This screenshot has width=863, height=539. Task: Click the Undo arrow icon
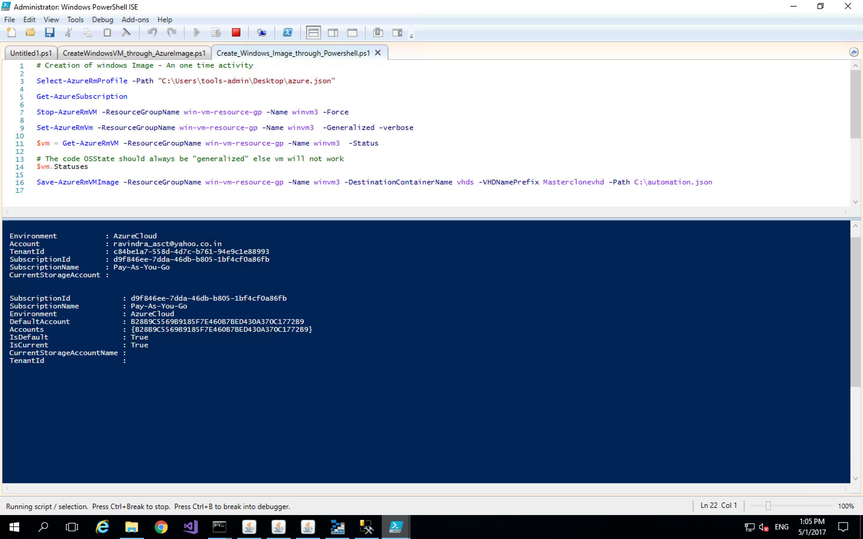point(153,33)
